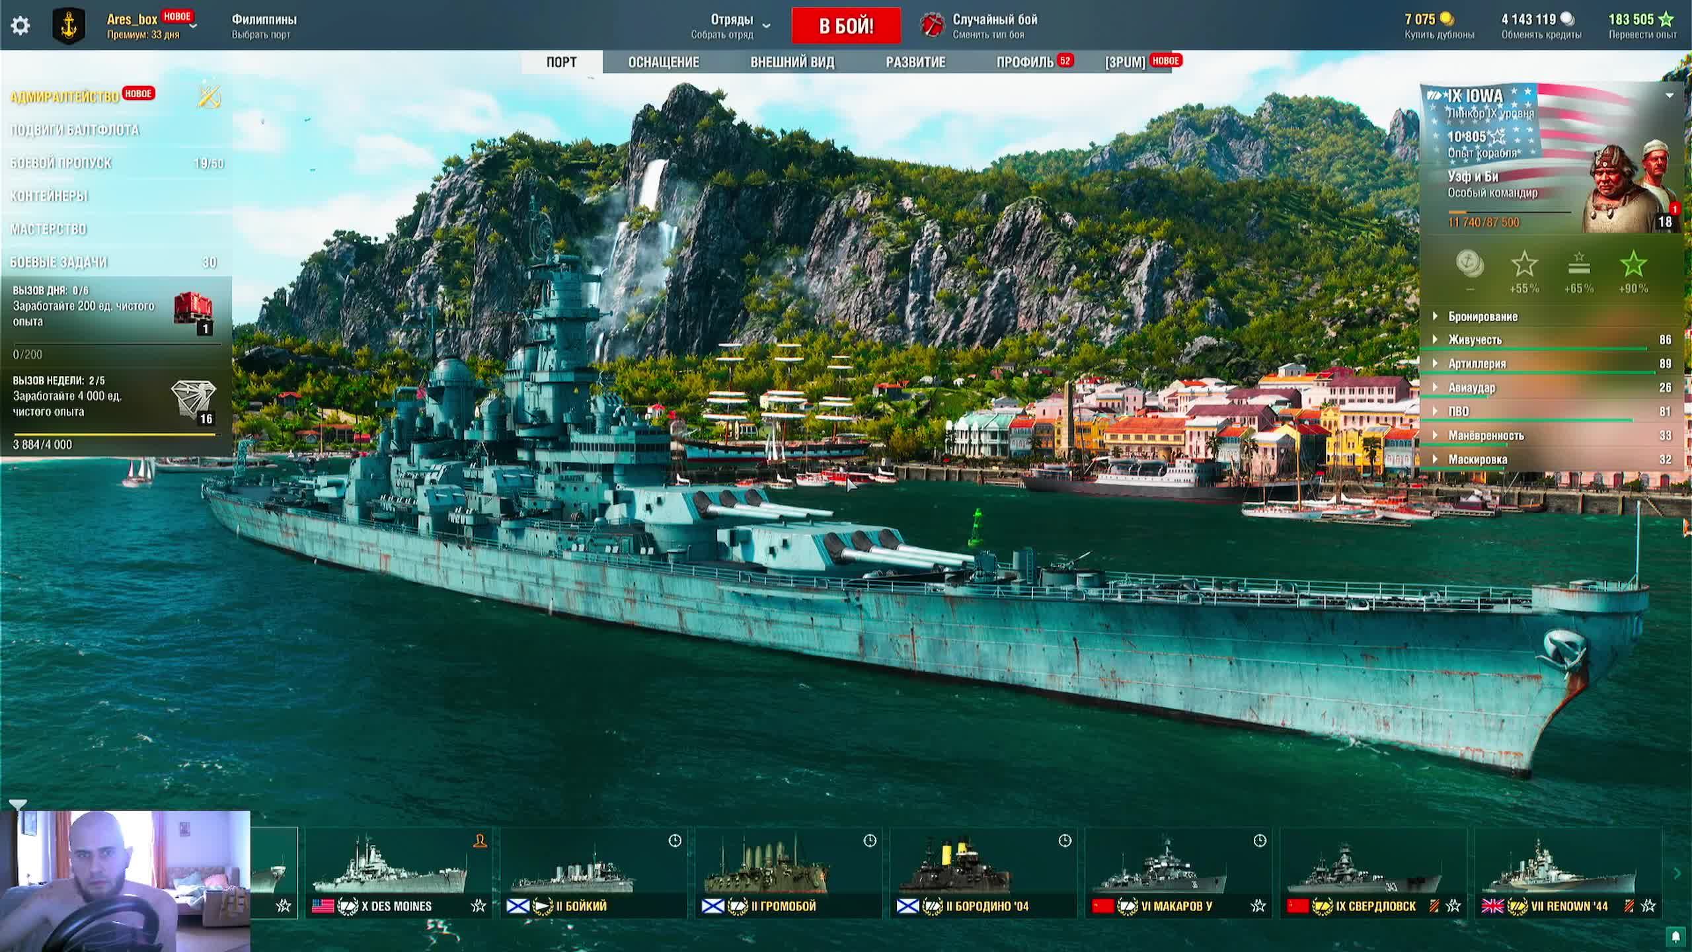Switch to the Оснащение tab

(x=663, y=62)
